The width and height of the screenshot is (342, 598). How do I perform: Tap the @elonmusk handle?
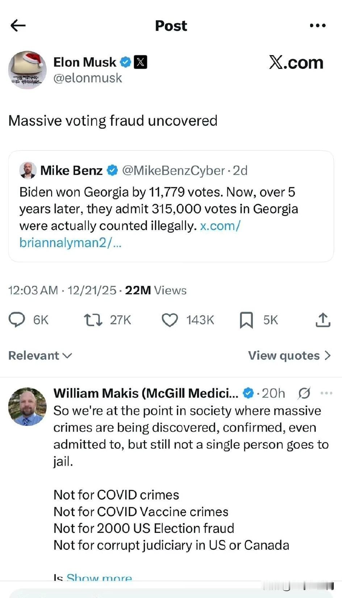88,78
